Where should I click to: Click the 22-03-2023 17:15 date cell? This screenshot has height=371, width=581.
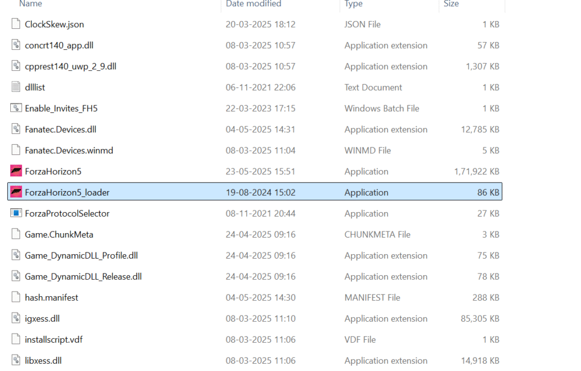point(260,108)
